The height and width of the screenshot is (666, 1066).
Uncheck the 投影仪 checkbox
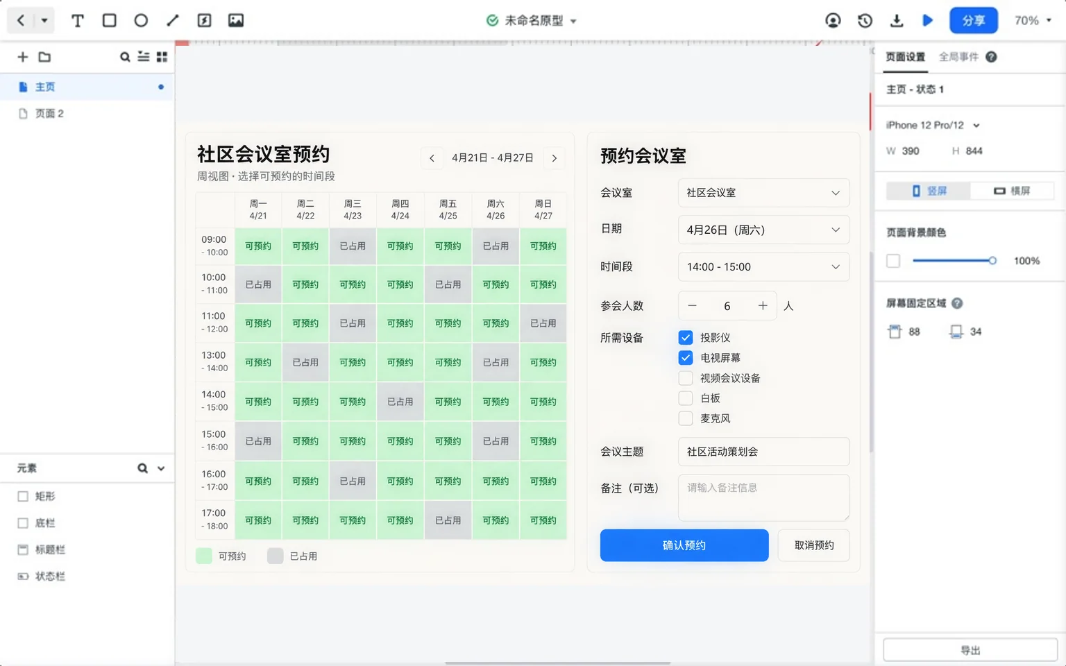point(686,338)
